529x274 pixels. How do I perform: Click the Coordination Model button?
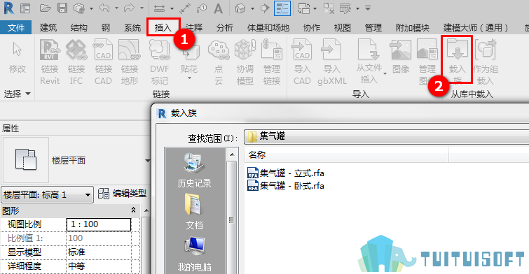click(245, 62)
